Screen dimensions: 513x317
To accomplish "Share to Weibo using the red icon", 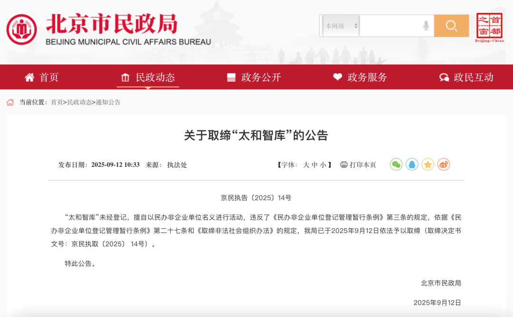I will click(444, 165).
